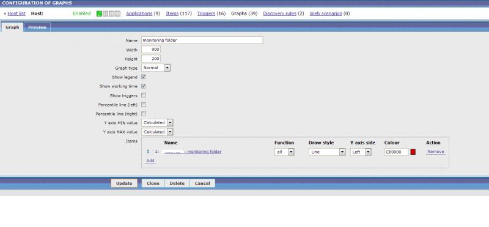Switch to the Preview tab
Image resolution: width=489 pixels, height=227 pixels.
pyautogui.click(x=37, y=27)
